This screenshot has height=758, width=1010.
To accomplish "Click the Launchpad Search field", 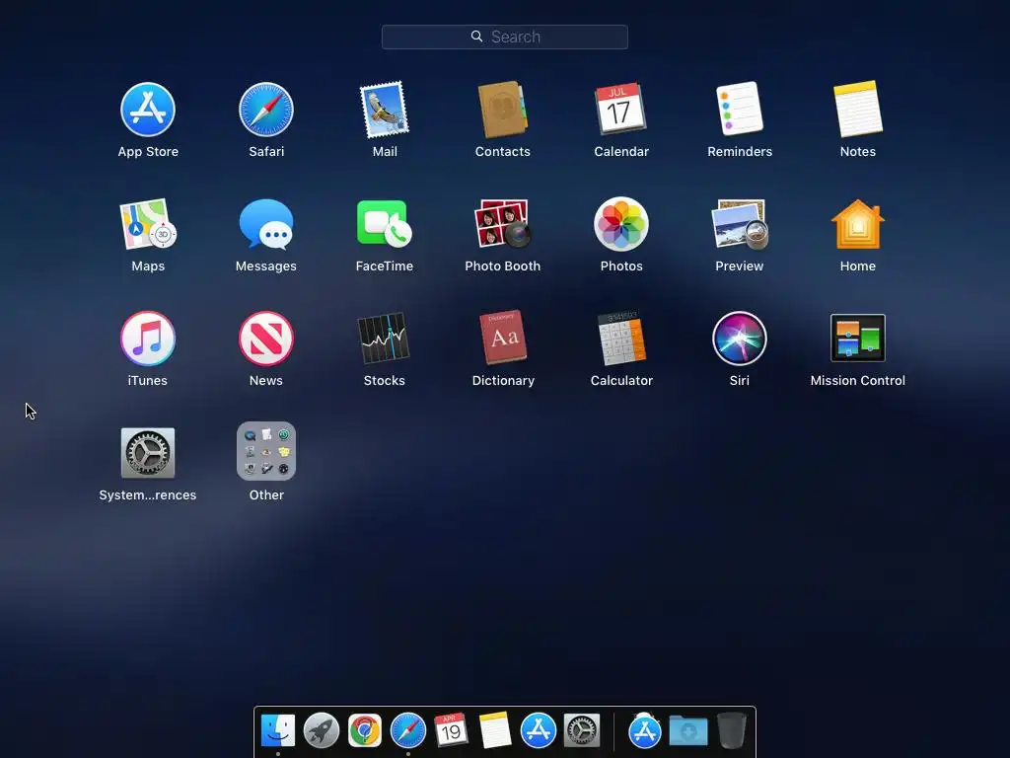I will [504, 37].
